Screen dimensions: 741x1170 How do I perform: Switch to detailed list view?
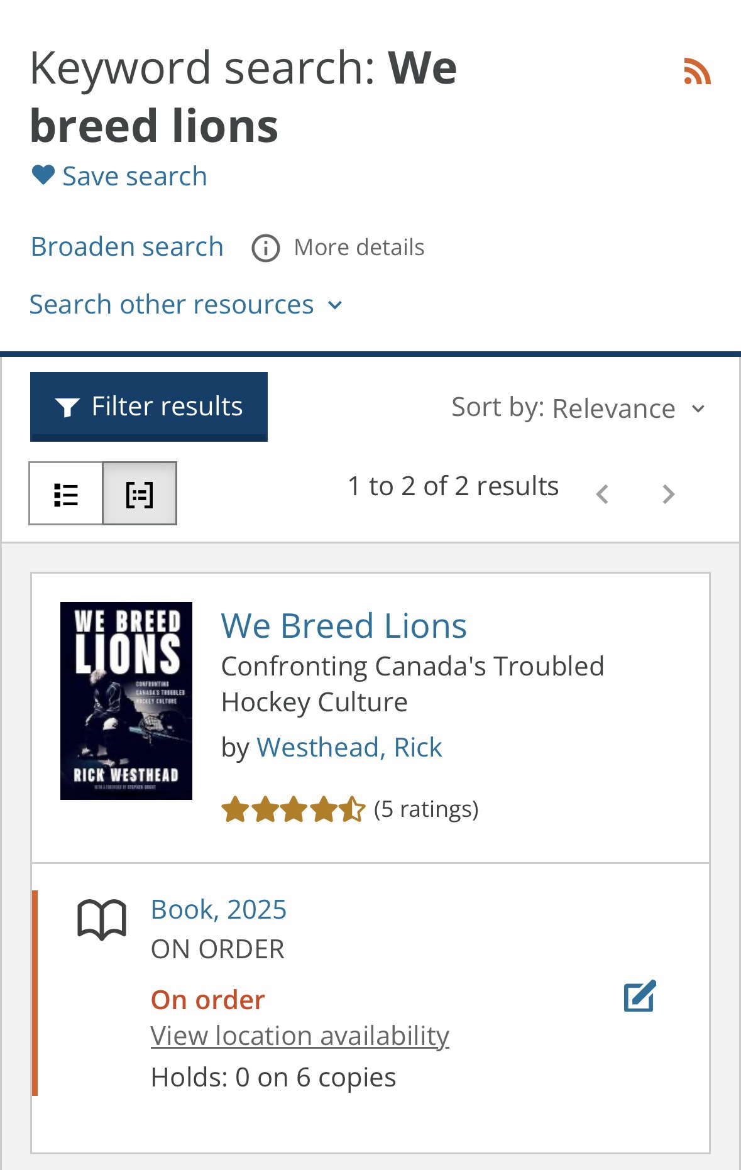[140, 494]
